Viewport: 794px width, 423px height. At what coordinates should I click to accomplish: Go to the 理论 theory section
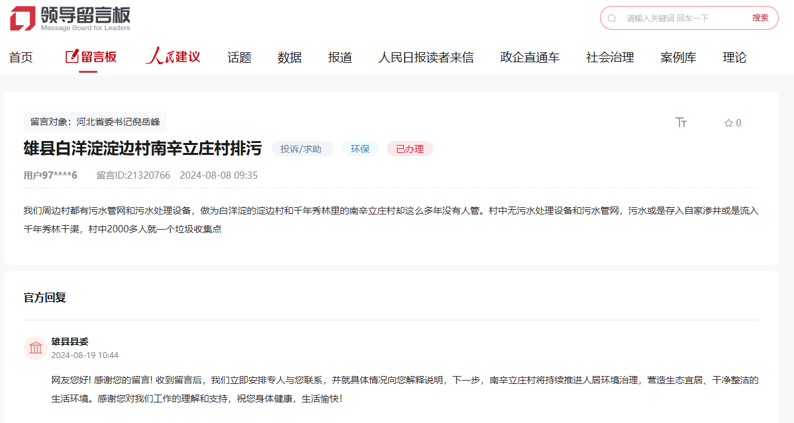point(734,58)
